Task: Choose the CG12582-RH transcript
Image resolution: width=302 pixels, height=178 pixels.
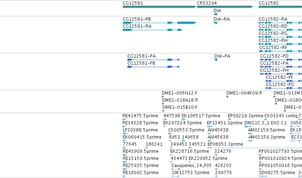Action: [273, 40]
